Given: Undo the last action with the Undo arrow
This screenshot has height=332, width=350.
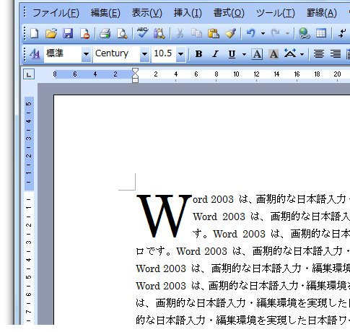Looking at the screenshot, I should pyautogui.click(x=251, y=33).
